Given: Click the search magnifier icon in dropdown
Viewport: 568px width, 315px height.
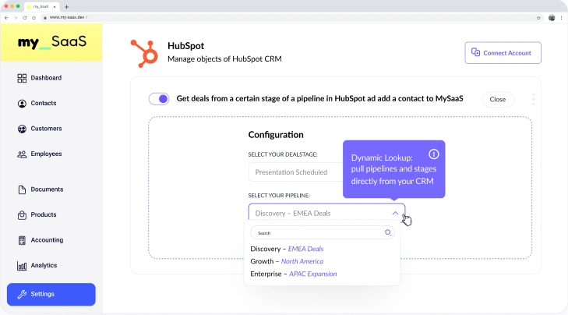Looking at the screenshot, I should tap(388, 232).
